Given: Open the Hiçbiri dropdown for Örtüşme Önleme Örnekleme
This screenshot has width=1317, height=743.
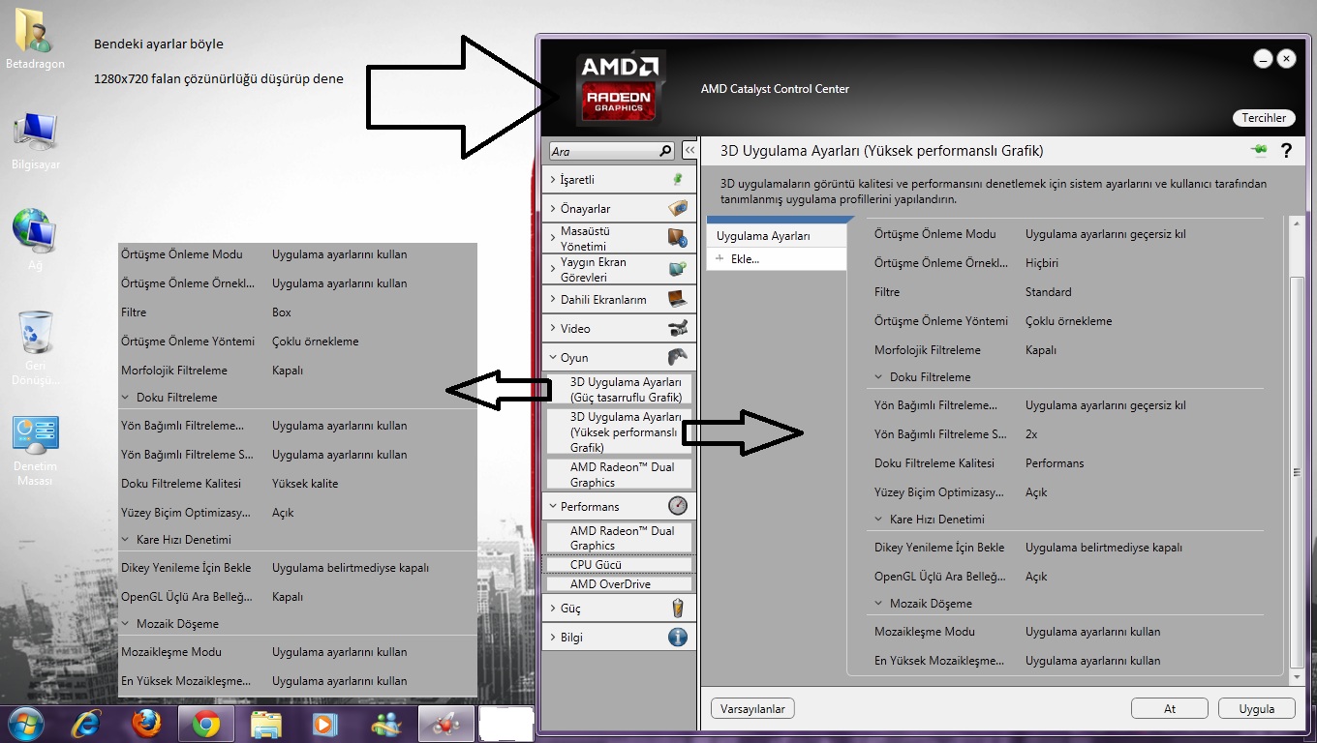Looking at the screenshot, I should (1042, 262).
